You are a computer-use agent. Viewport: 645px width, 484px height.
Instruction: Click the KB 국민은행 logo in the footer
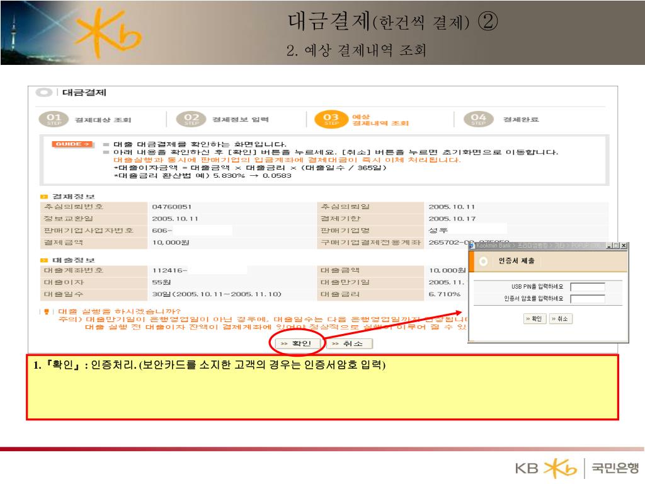[x=577, y=468]
